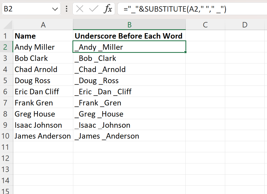The height and width of the screenshot is (194, 267).
Task: Select the cell containing Greg House
Action: tap(43, 114)
